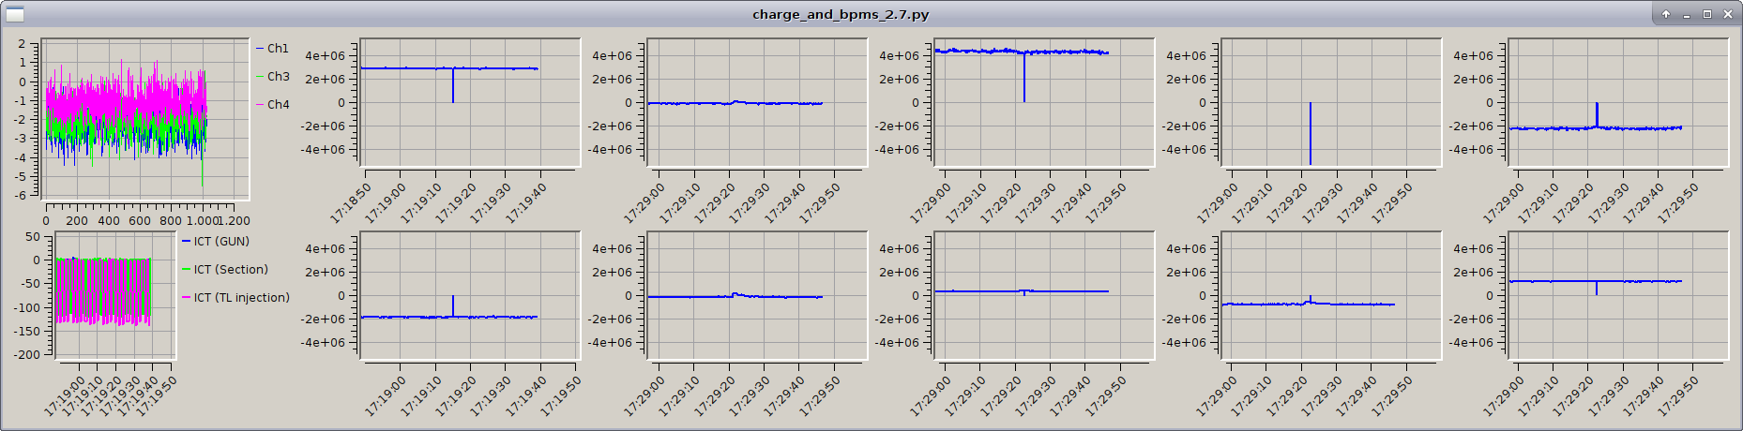Viewport: 1743px width, 431px height.
Task: Click inside the ICT charge pulse plot
Action: (114, 294)
